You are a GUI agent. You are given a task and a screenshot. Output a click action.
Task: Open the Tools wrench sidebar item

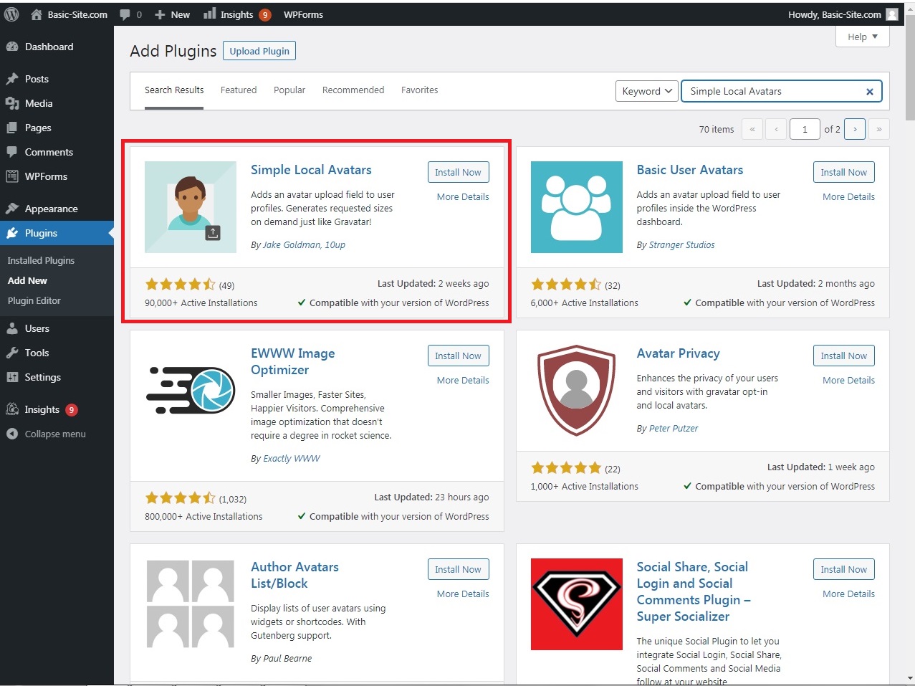(x=37, y=353)
